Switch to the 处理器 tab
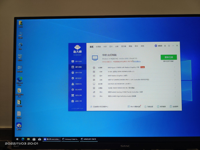 pyautogui.click(x=98, y=47)
